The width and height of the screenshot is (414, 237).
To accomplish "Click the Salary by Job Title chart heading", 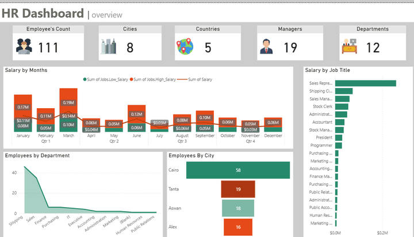I will tap(327, 70).
